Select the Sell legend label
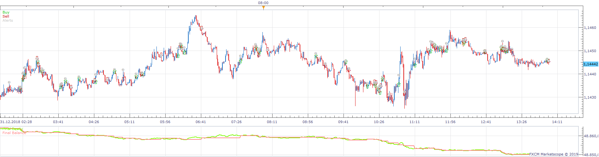The image size is (599, 157). coord(6,16)
